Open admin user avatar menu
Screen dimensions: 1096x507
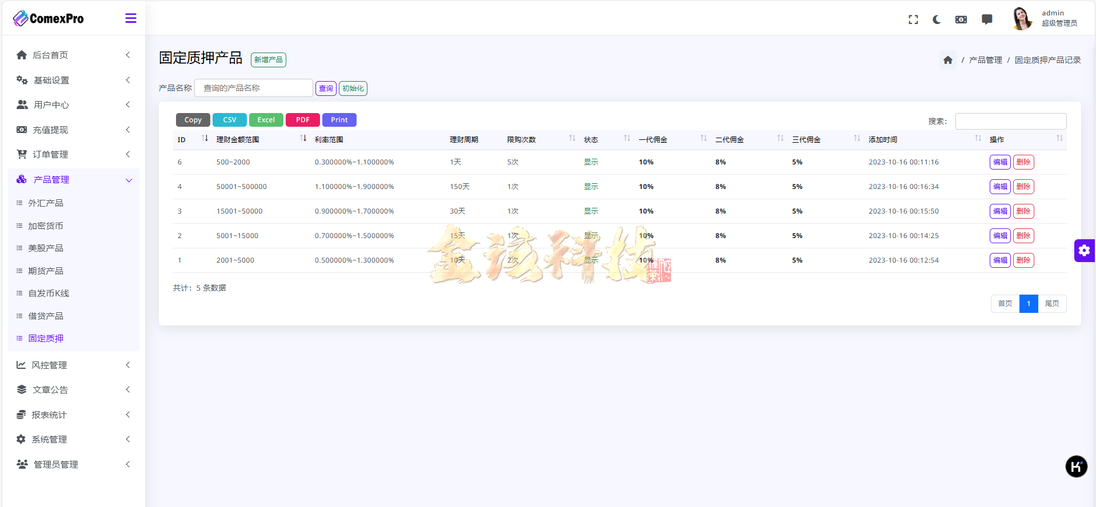tap(1022, 18)
